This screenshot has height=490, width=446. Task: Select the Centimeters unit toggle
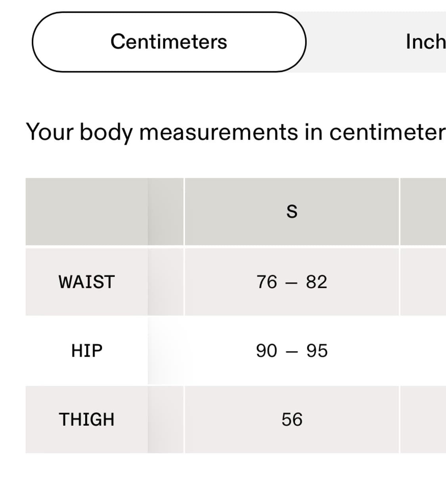click(x=169, y=42)
